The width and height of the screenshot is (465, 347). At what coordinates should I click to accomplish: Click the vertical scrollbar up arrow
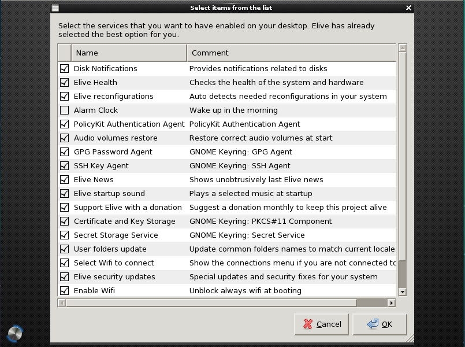pyautogui.click(x=403, y=49)
